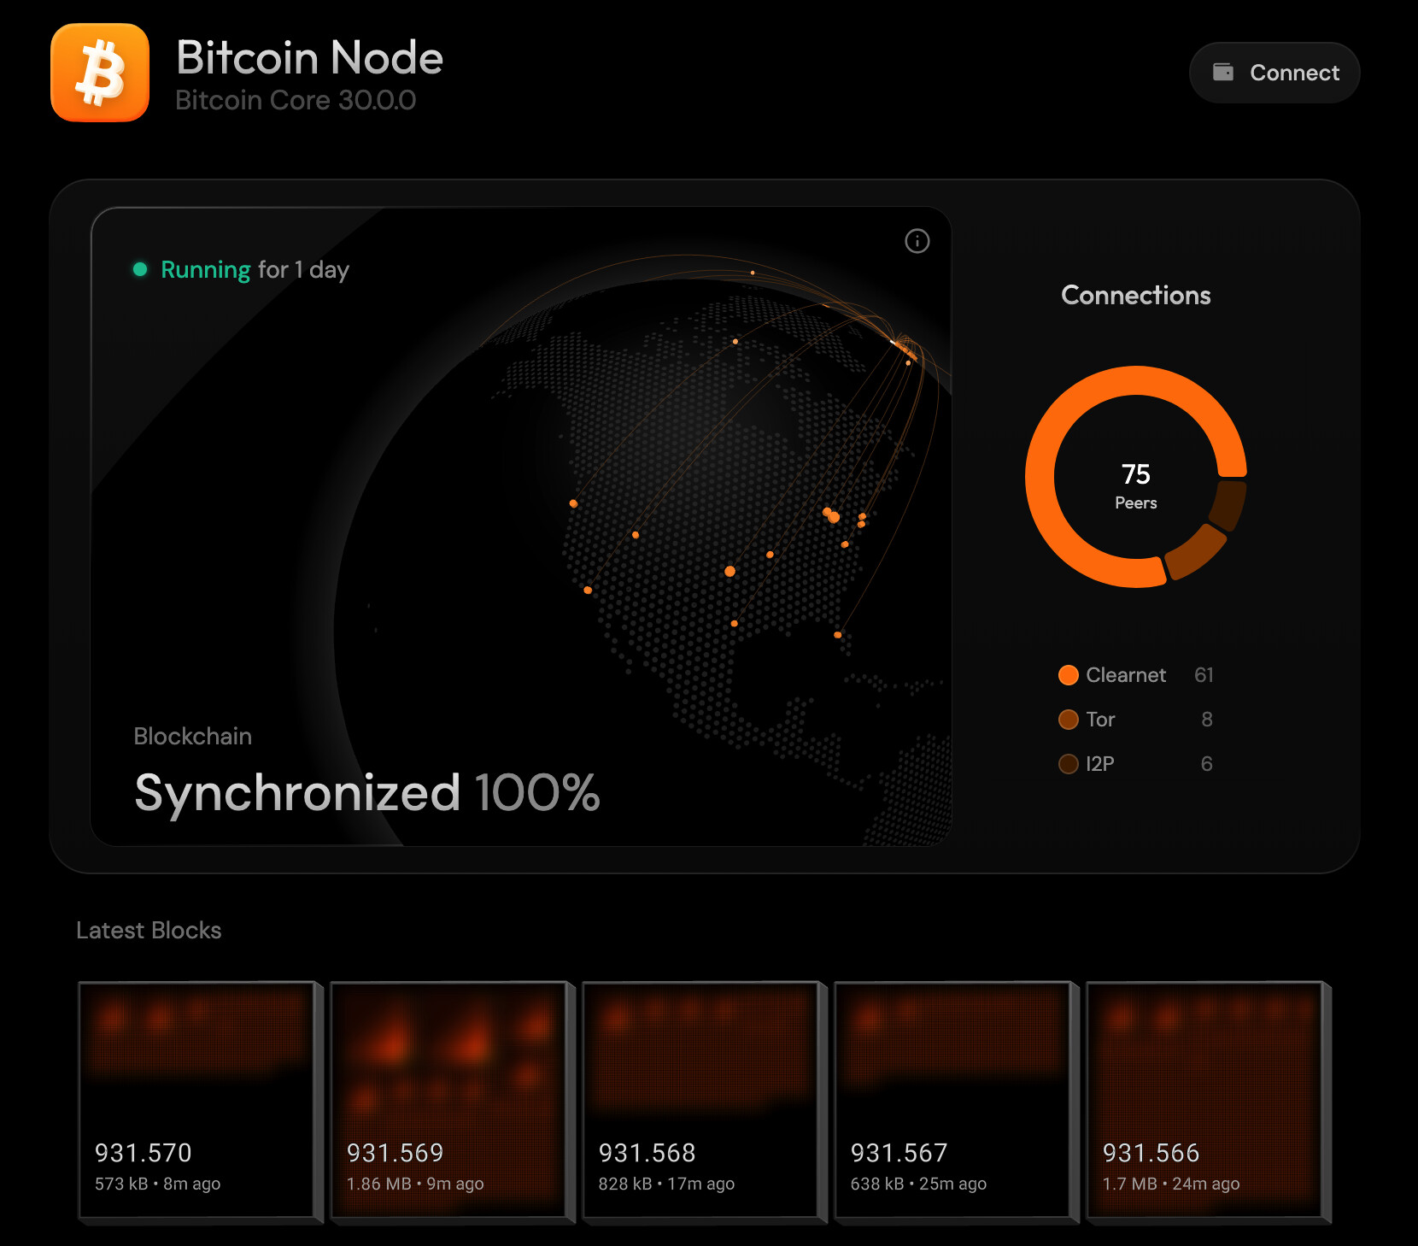Viewport: 1418px width, 1246px height.
Task: Open block 931.567 thumbnail
Action: click(x=952, y=1099)
